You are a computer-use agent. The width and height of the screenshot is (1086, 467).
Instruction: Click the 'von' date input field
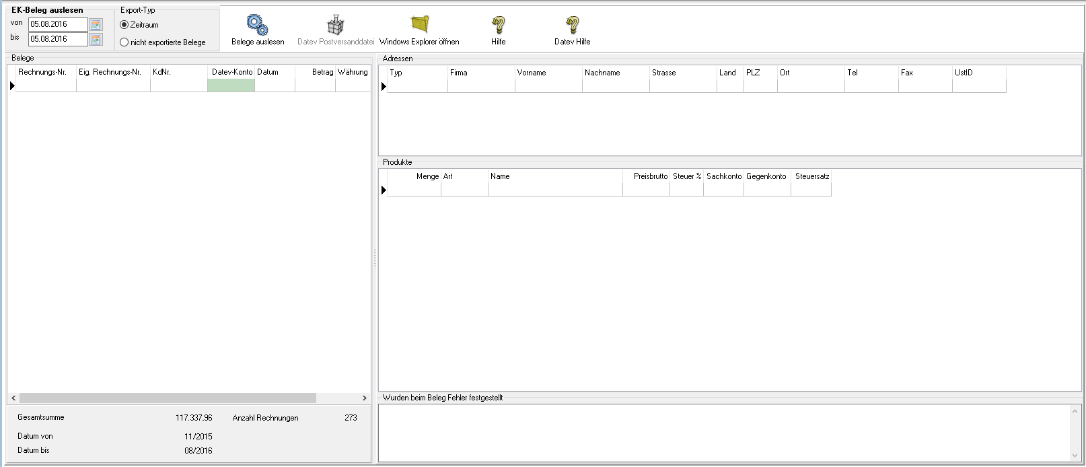tap(58, 25)
